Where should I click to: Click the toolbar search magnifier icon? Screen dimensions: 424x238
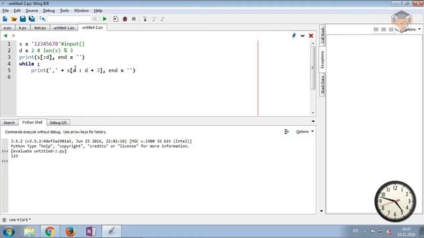(x=95, y=19)
